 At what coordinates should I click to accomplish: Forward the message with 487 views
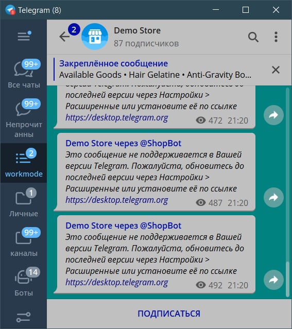273,197
